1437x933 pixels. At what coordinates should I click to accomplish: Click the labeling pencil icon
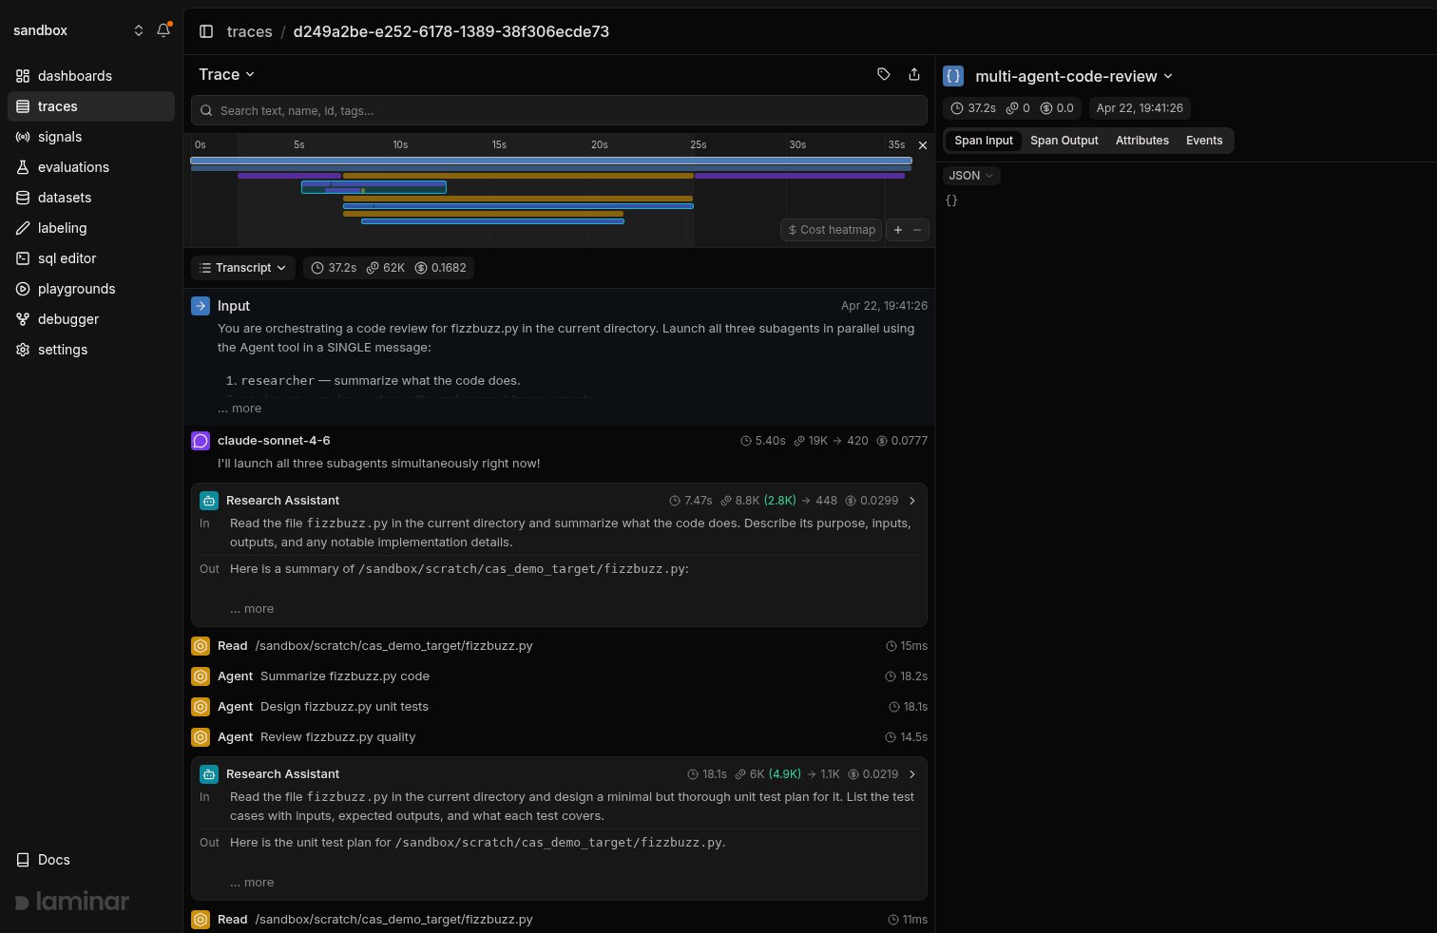coord(23,228)
